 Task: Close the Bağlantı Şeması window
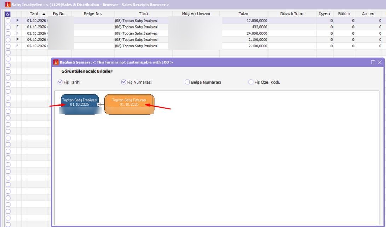[x=380, y=62]
